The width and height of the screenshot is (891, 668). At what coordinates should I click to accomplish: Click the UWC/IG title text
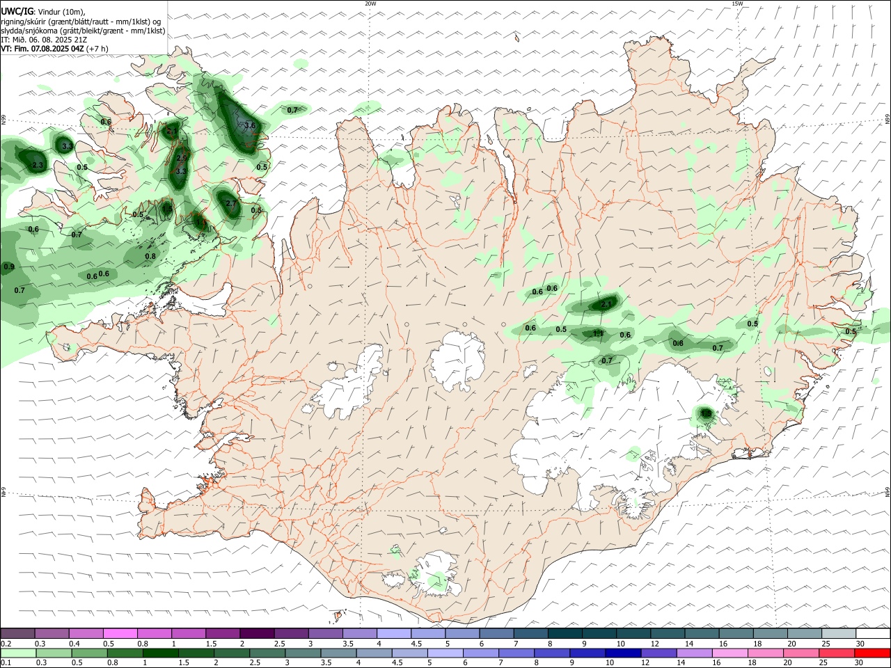(x=17, y=11)
